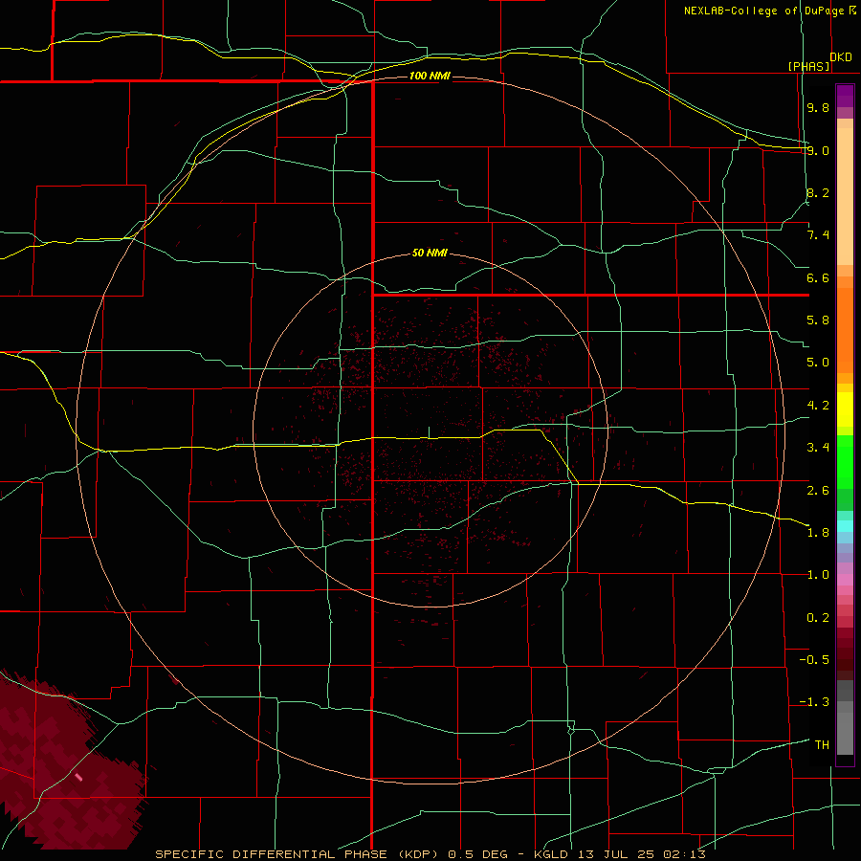Click the 0.2 scale value

pyautogui.click(x=818, y=618)
